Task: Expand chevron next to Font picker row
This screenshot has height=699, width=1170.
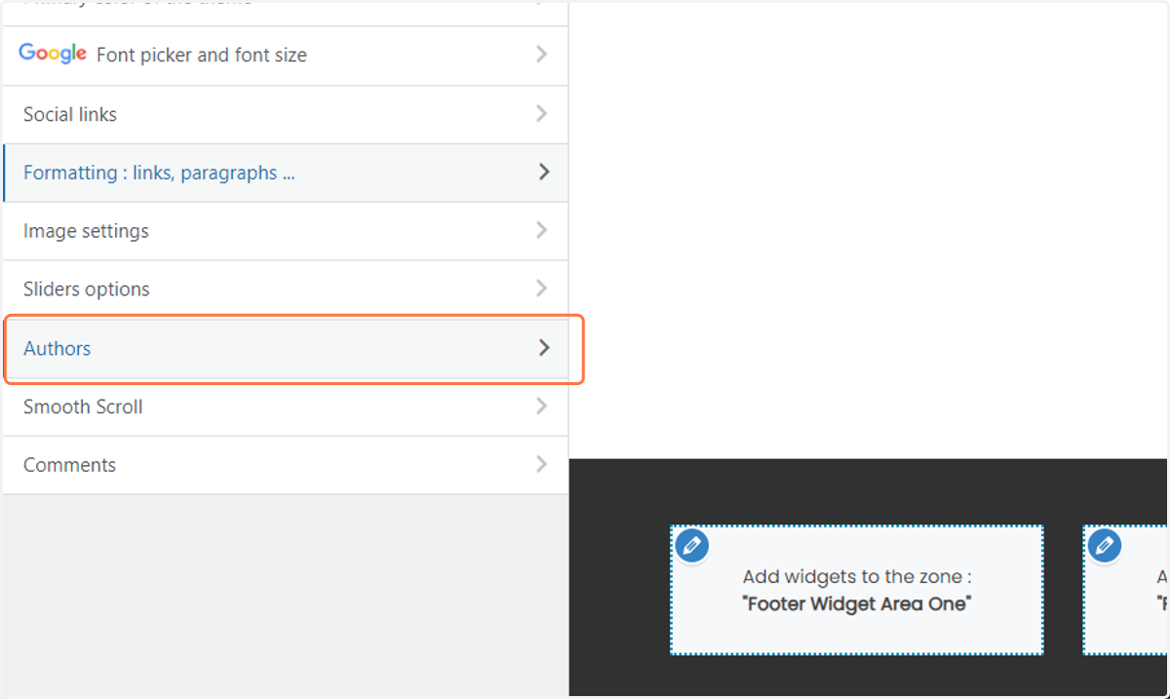Action: point(542,55)
